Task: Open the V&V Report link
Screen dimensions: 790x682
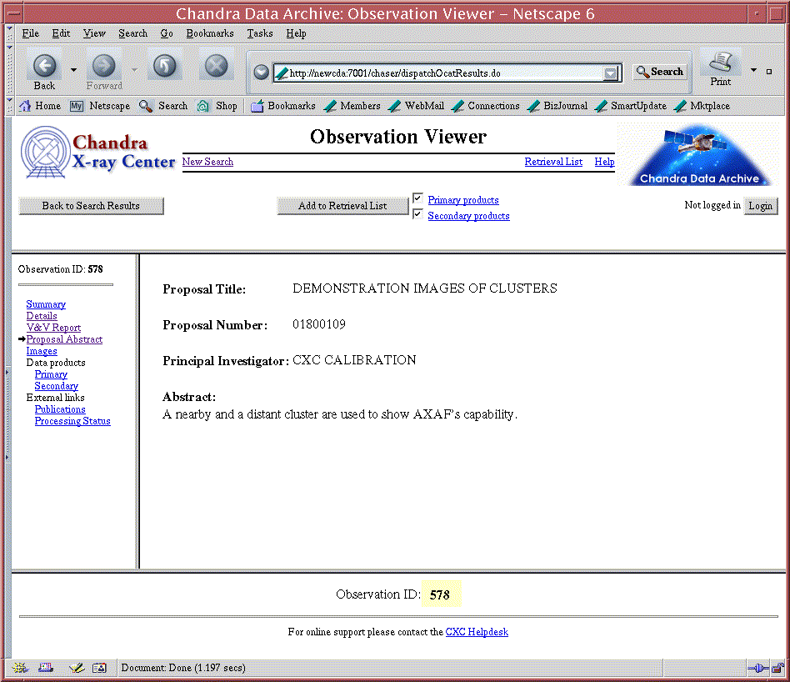Action: tap(53, 328)
